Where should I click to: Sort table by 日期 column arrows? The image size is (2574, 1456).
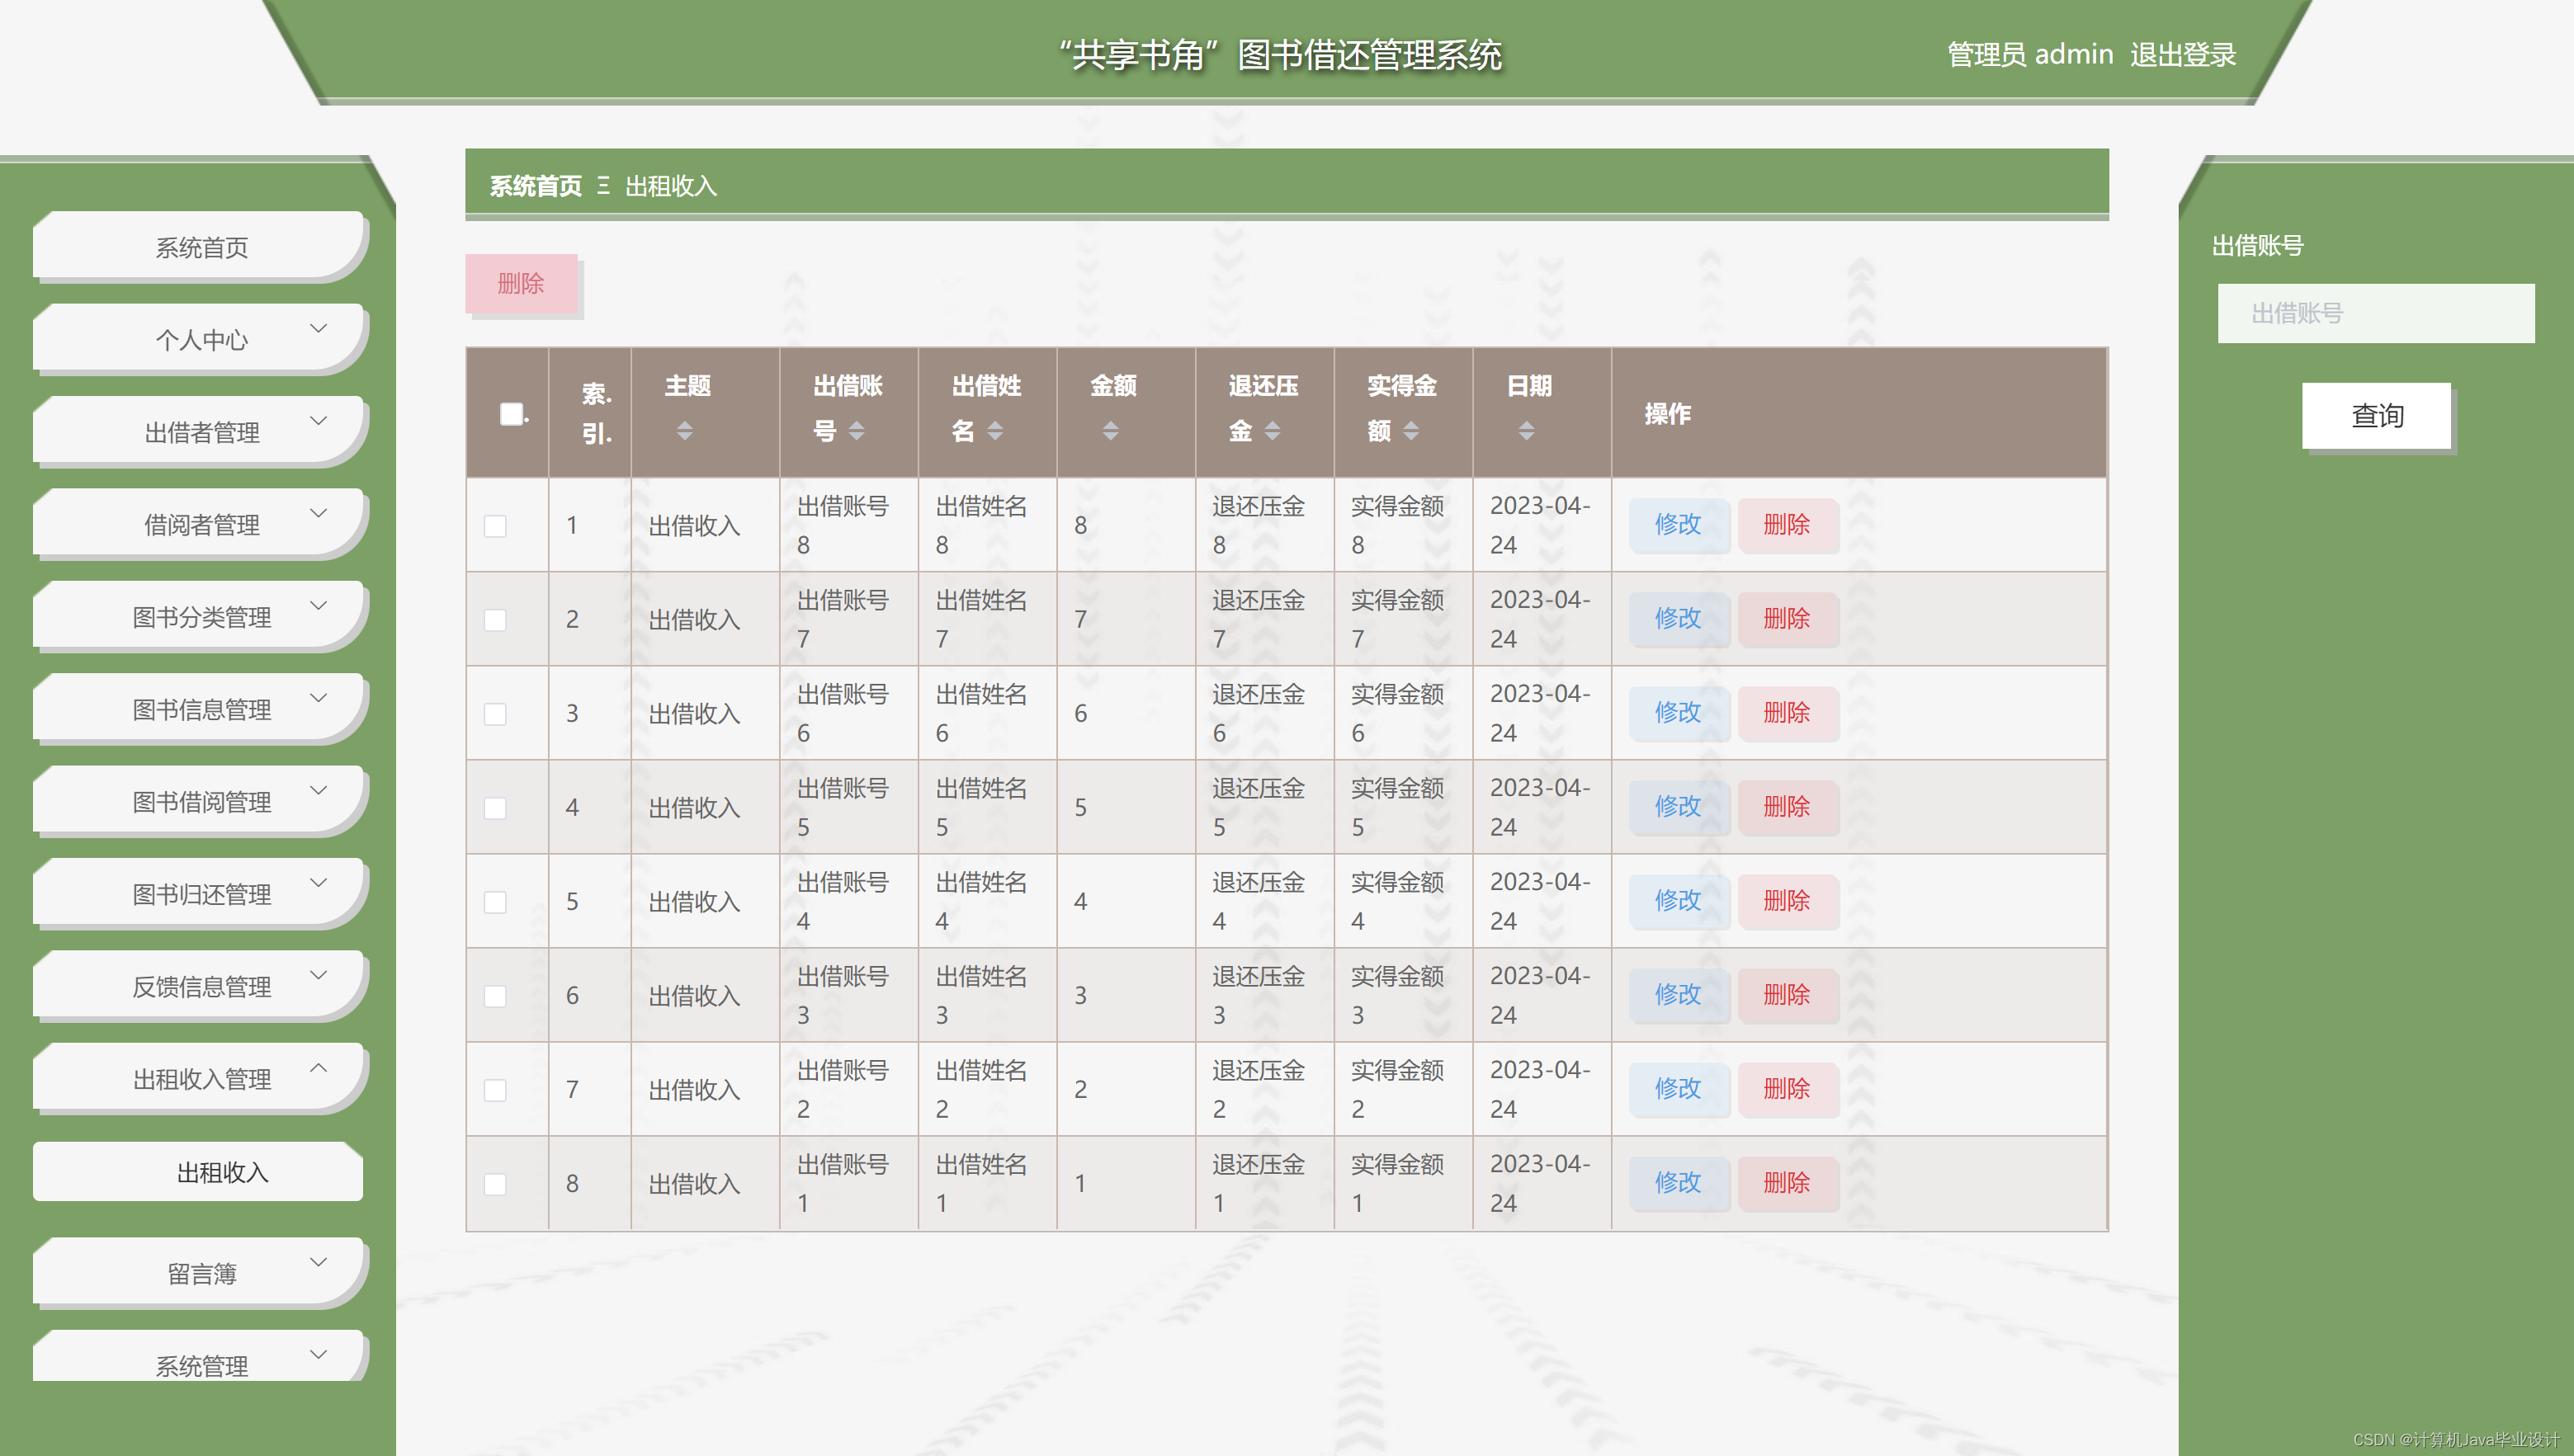tap(1526, 431)
